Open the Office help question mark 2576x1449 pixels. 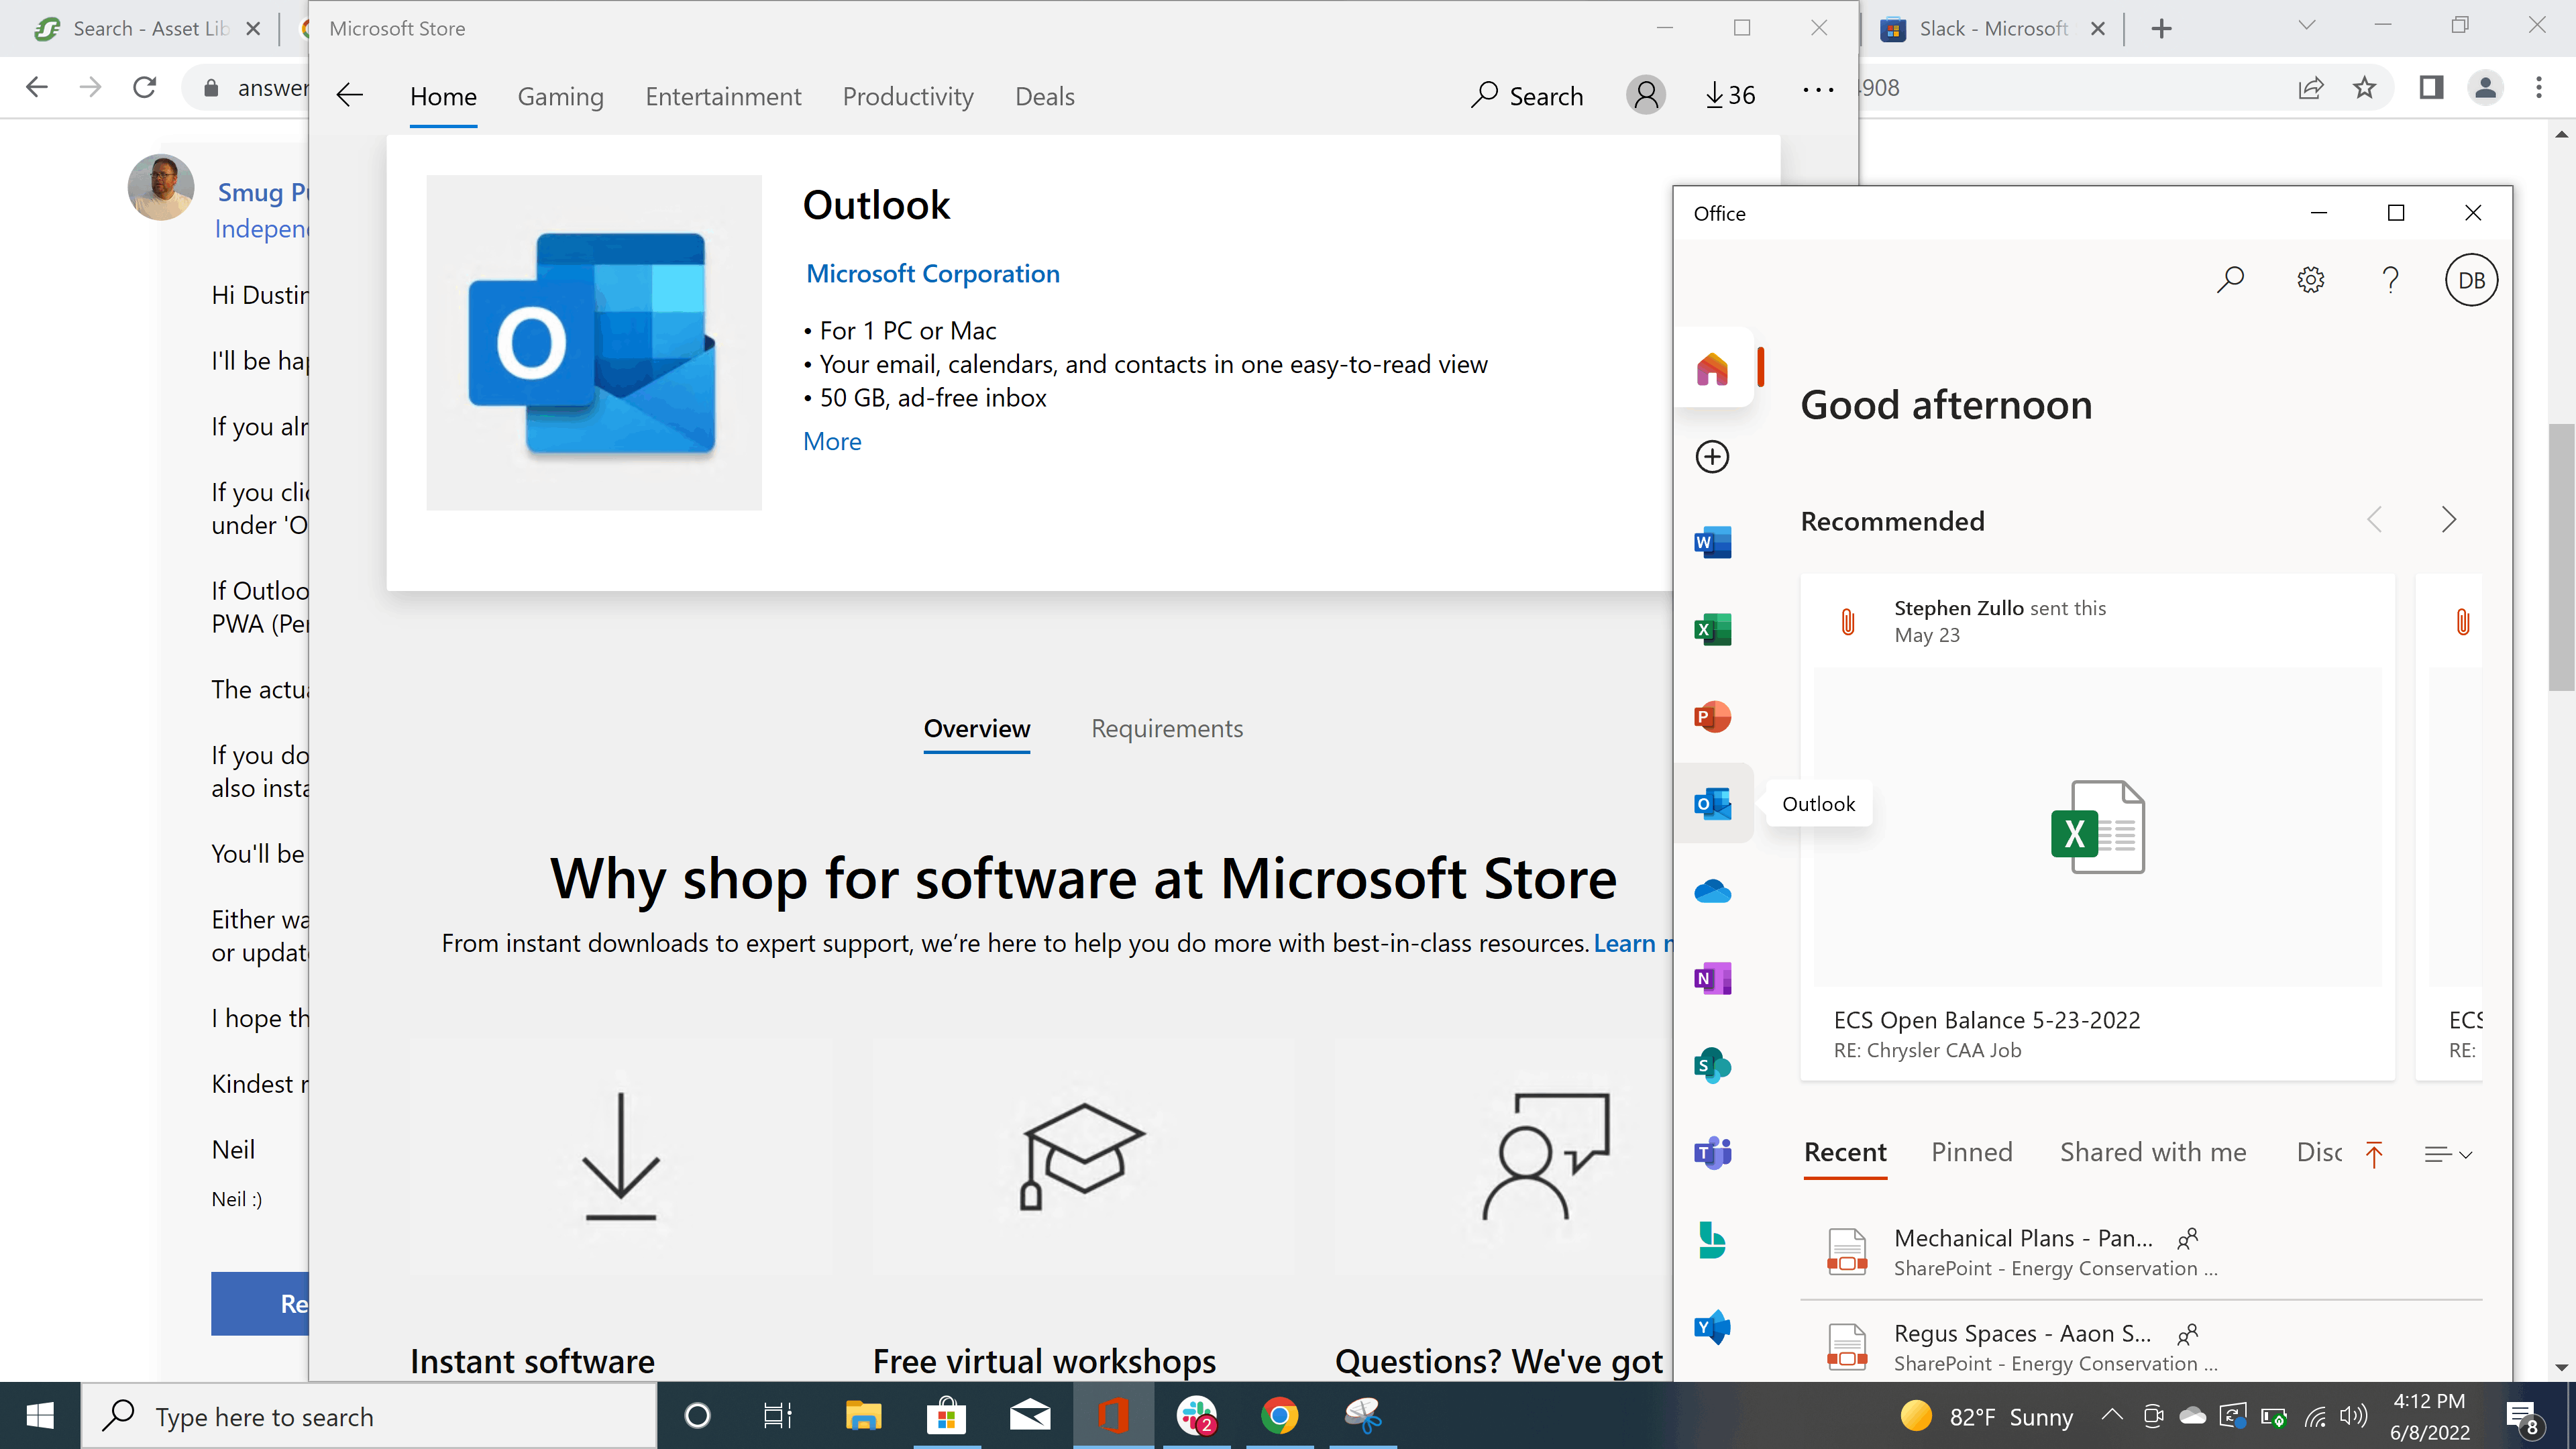(x=2390, y=279)
